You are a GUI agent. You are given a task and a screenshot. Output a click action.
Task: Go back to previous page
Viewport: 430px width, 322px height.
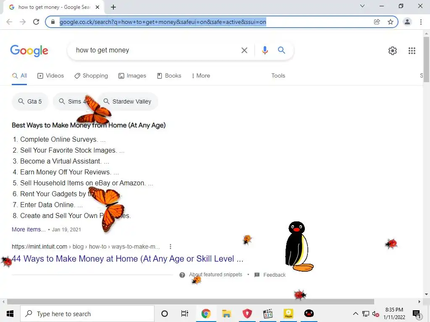pos(9,22)
